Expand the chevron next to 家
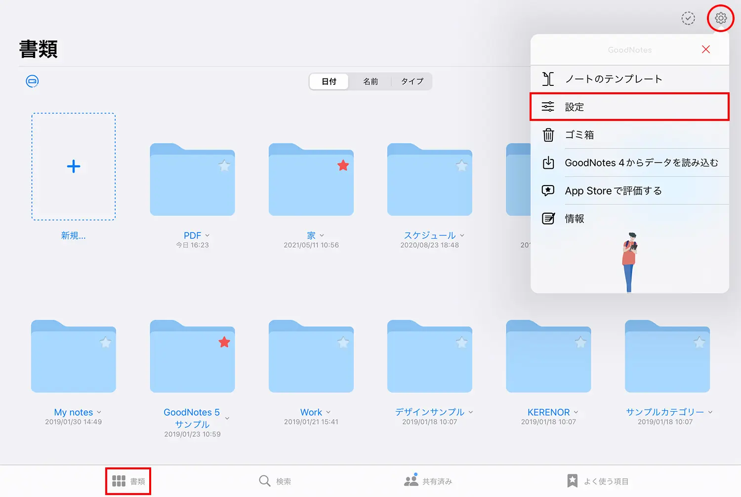Viewport: 741px width, 497px height. coord(322,235)
